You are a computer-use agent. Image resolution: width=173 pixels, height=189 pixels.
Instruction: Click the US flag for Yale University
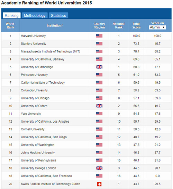click(99, 114)
